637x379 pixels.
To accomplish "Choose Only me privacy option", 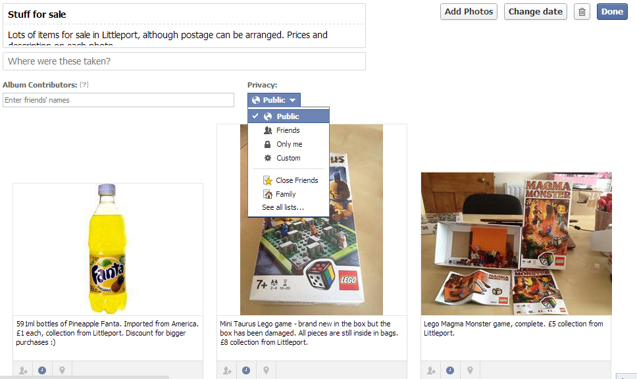I will (288, 144).
